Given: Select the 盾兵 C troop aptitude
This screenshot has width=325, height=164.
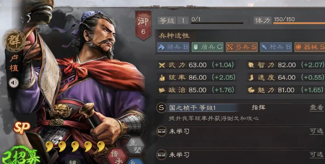Looking at the screenshot, I should [x=207, y=47].
